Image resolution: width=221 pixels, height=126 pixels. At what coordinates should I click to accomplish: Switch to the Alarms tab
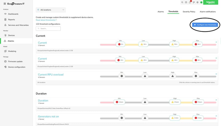[161, 12]
